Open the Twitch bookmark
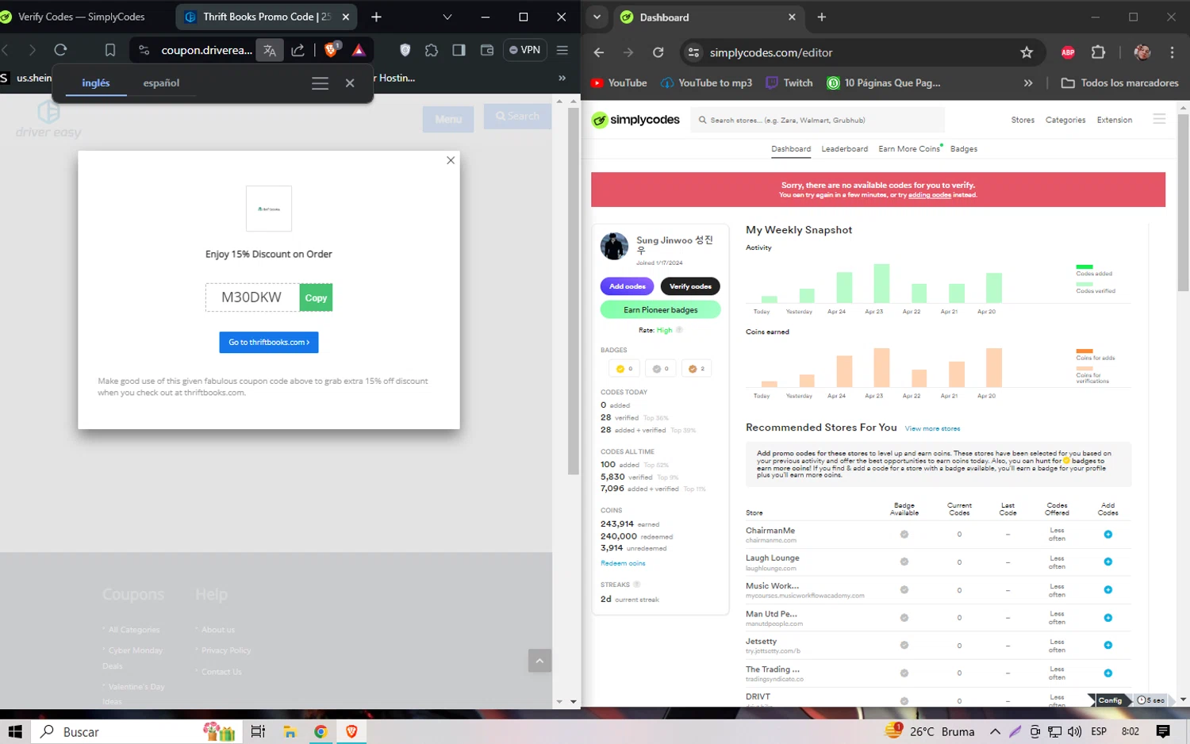Screen dimensions: 1190x744 (789, 82)
